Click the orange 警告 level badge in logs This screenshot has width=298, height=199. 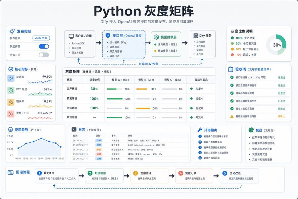99,150
